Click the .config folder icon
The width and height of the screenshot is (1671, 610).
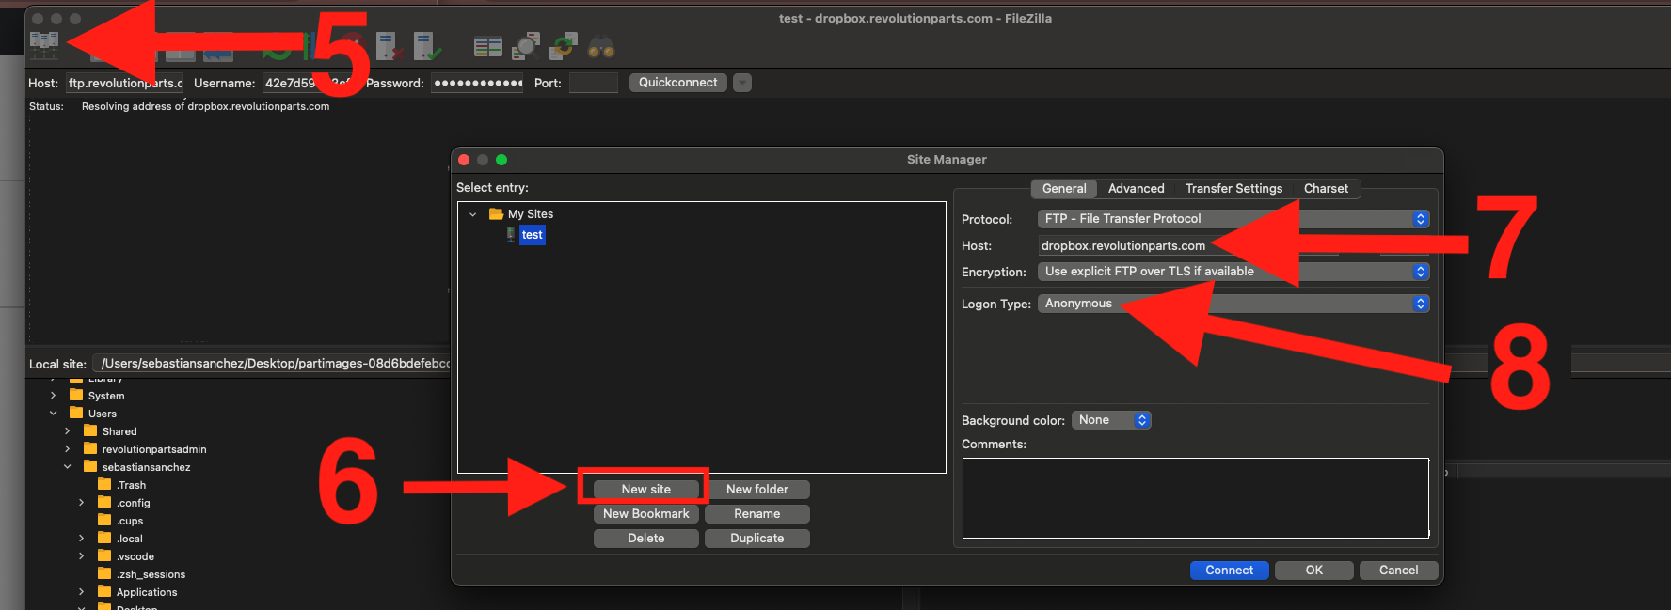click(104, 502)
